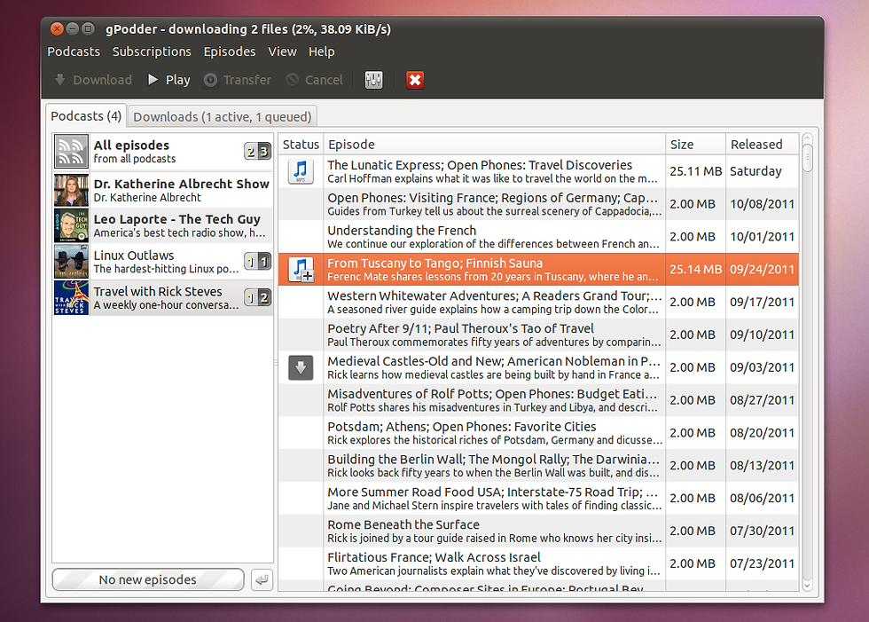
Task: Switch to the Podcasts (4) tab
Action: coord(86,116)
